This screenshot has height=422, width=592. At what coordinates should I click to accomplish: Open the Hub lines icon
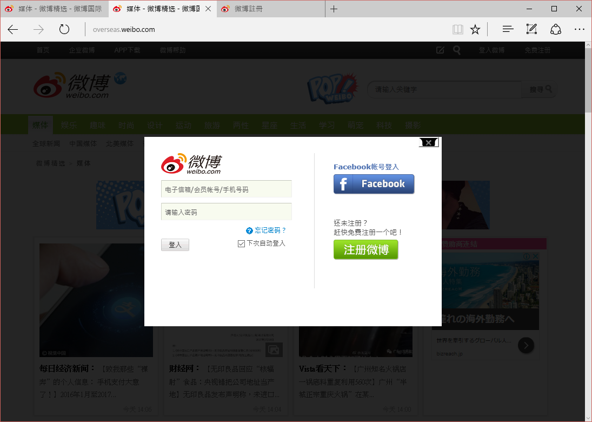pyautogui.click(x=508, y=29)
